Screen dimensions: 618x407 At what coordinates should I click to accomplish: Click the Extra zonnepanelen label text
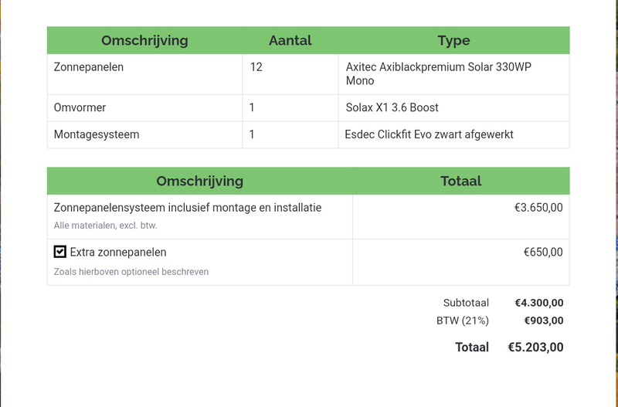tap(118, 253)
